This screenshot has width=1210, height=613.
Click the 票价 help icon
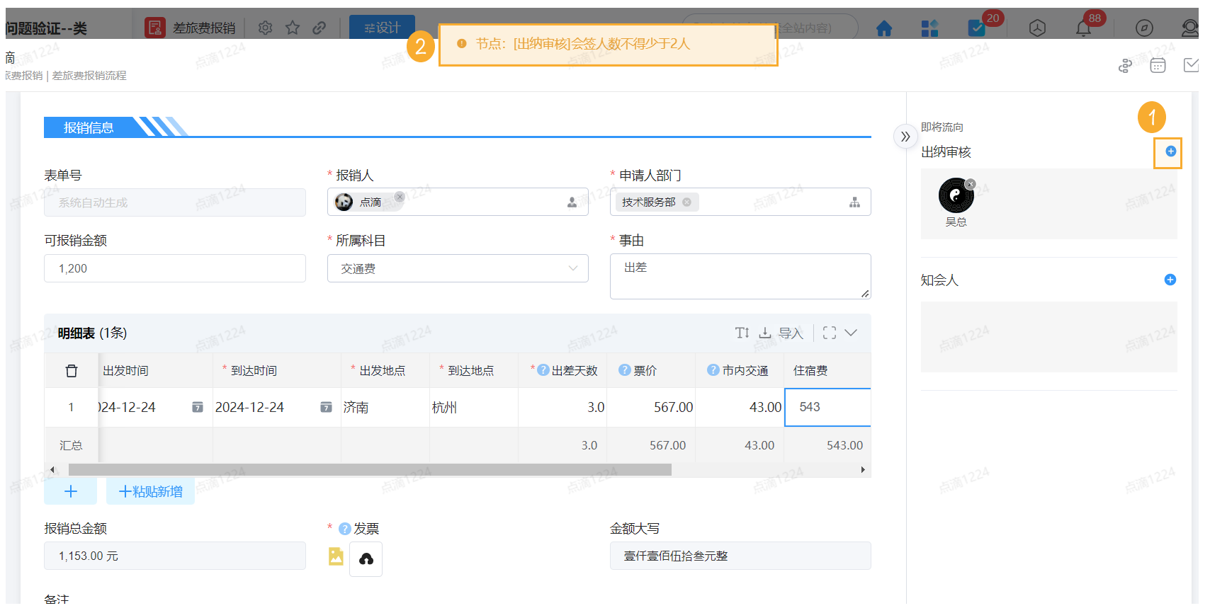click(x=625, y=370)
